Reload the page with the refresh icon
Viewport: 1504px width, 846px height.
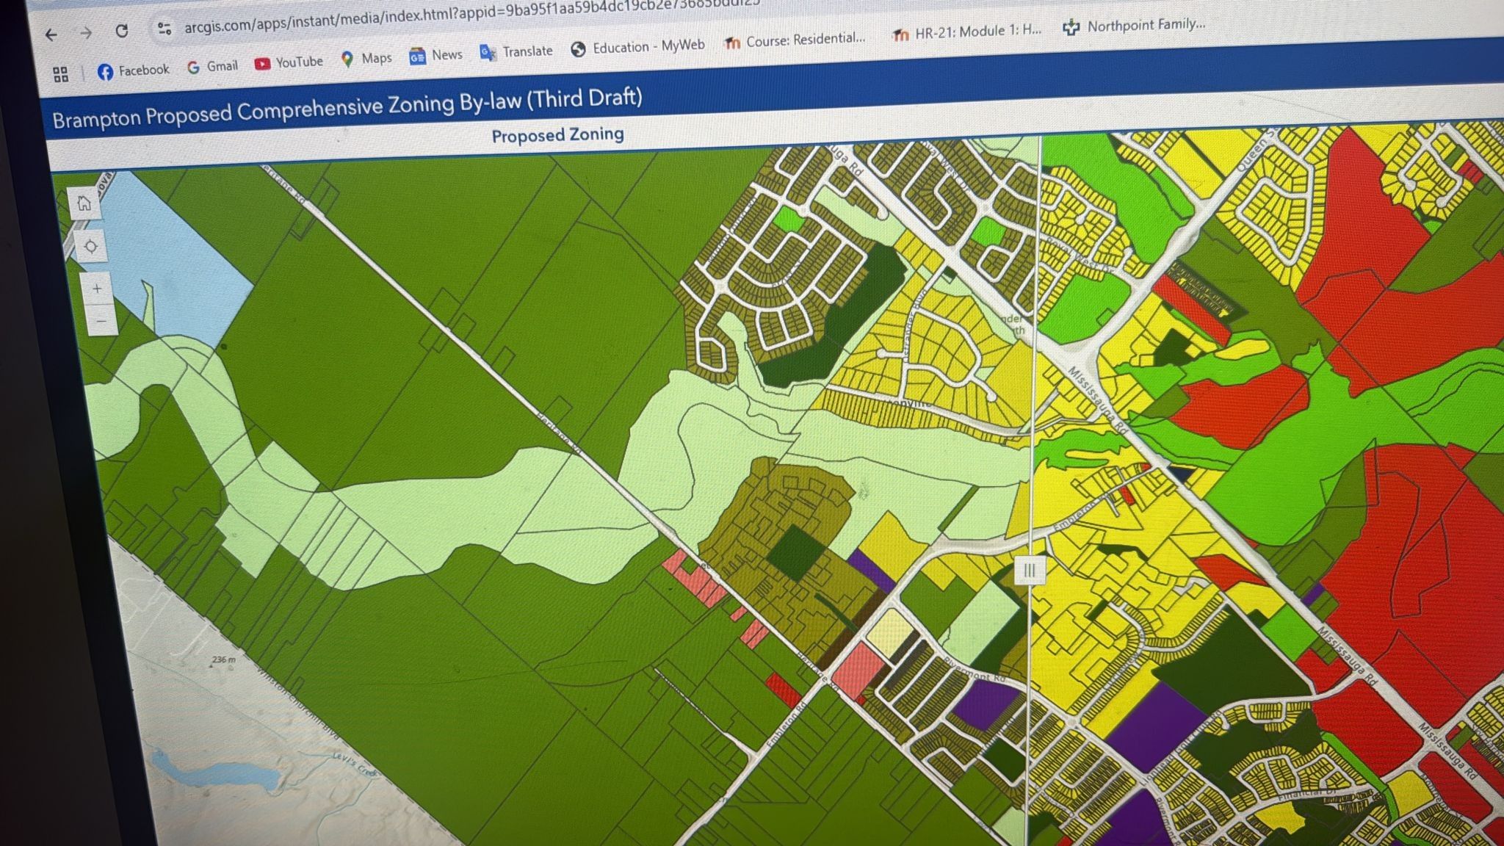[x=122, y=31]
